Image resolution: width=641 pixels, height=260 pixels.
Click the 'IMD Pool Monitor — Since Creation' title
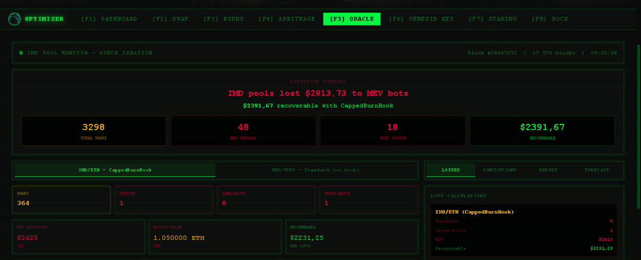[90, 53]
